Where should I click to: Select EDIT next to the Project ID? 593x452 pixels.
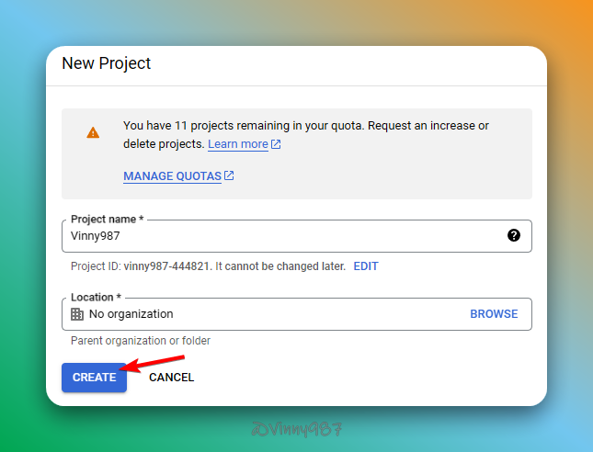(x=366, y=266)
